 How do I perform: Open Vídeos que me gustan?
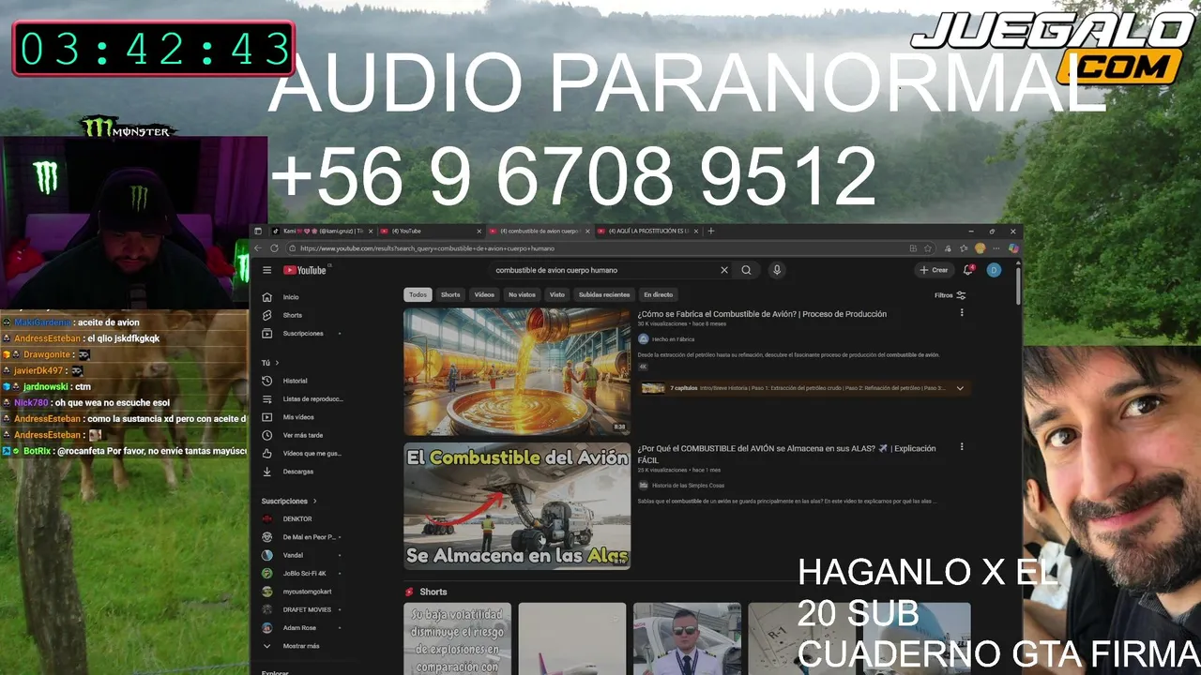coord(312,453)
